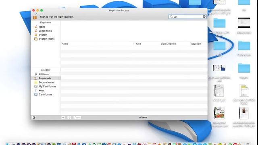Click the Copy button
The width and height of the screenshot is (258, 145).
tap(77, 118)
